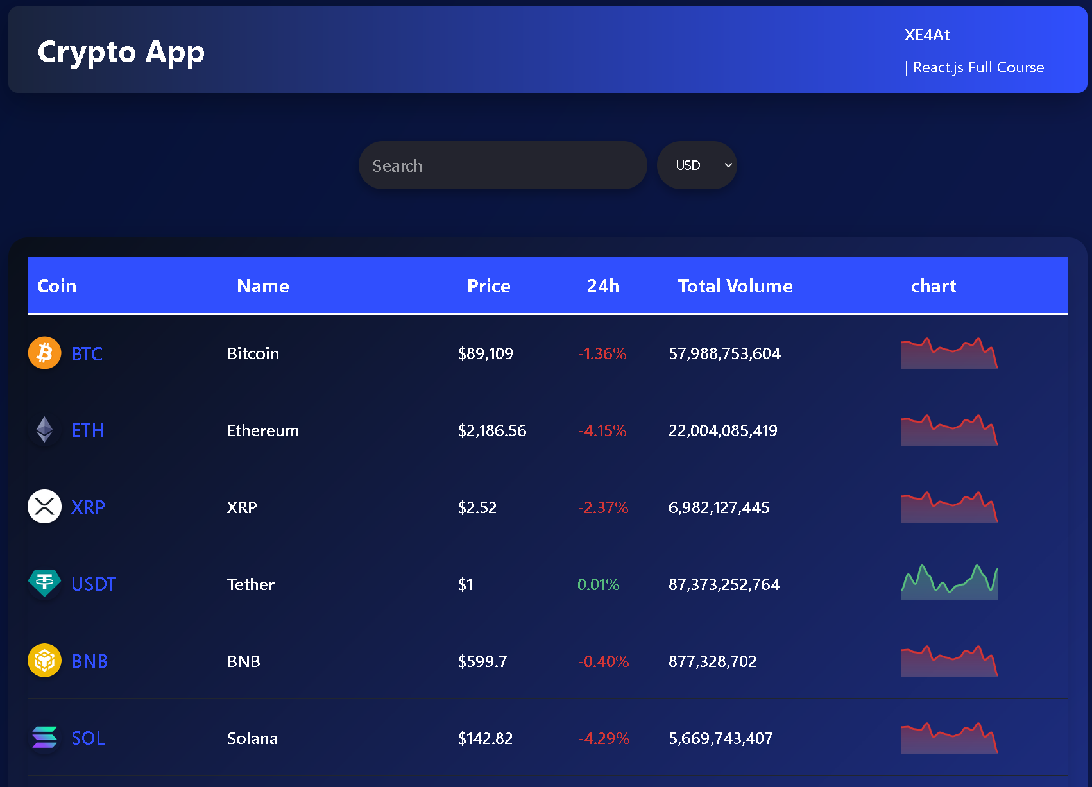1092x787 pixels.
Task: Click the Name column header
Action: (x=263, y=286)
